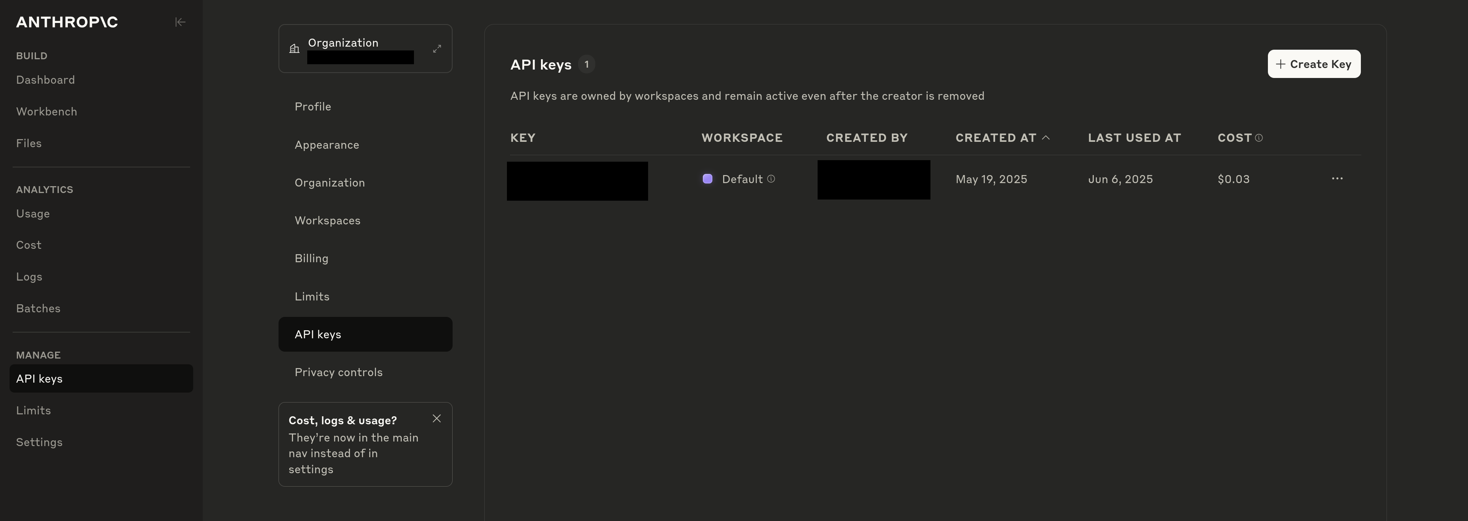Click the Organization building icon
The width and height of the screenshot is (1468, 521).
click(x=294, y=49)
